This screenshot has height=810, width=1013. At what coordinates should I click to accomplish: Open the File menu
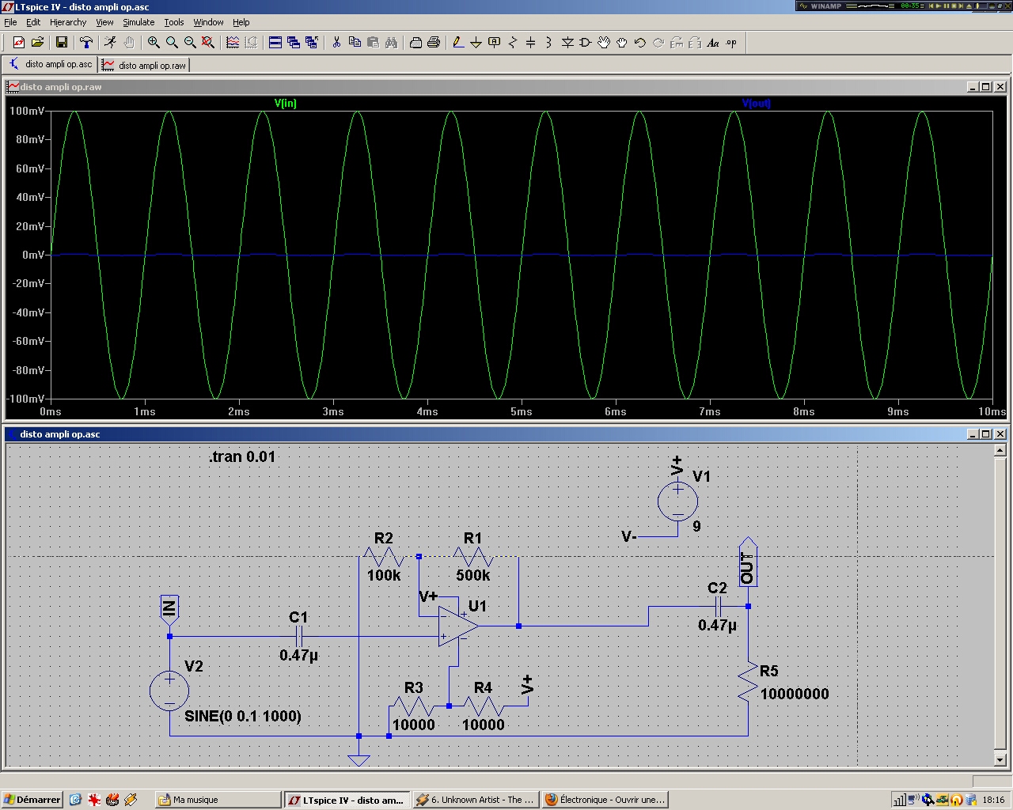point(10,22)
